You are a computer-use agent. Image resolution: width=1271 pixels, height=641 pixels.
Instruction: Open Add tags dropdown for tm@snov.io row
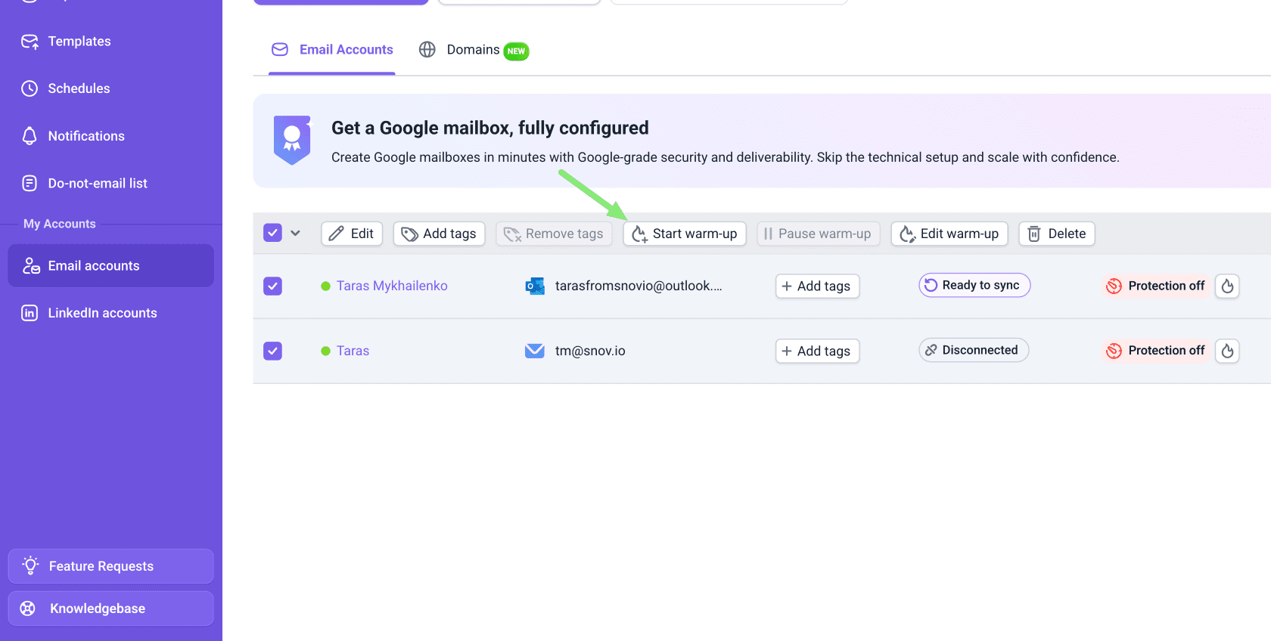click(x=817, y=351)
